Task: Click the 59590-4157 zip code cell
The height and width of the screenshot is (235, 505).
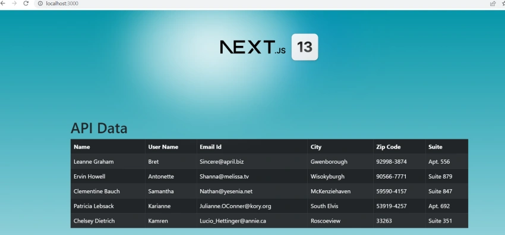Action: 399,191
